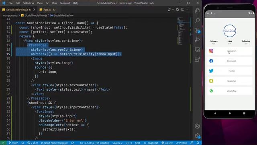Image resolution: width=257 pixels, height=145 pixels.
Task: Click Go Live in status bar
Action: click(167, 143)
